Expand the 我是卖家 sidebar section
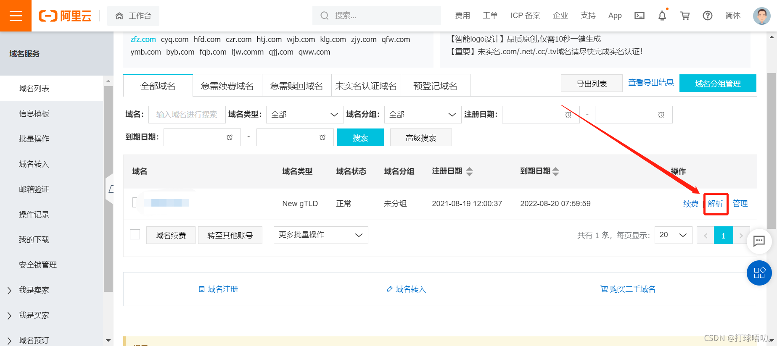 click(x=34, y=290)
